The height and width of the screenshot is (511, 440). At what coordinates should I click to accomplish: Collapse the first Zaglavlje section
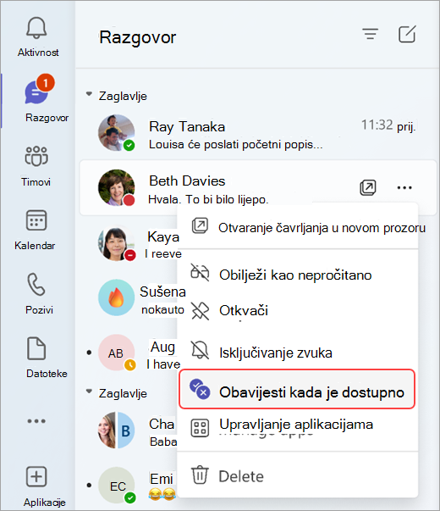89,94
